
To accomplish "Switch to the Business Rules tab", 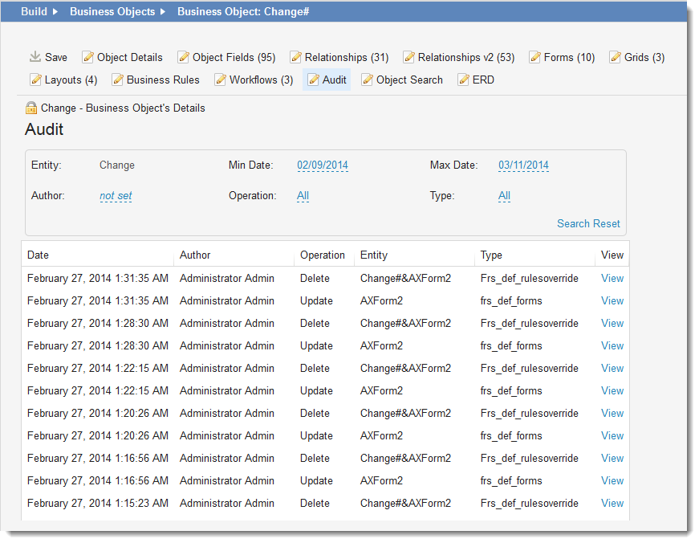I will 163,80.
